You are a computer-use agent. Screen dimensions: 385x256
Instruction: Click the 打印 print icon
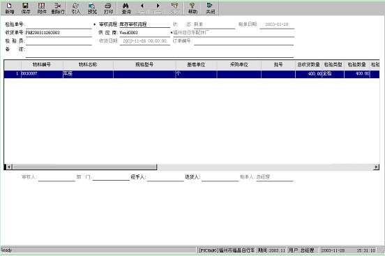click(108, 8)
